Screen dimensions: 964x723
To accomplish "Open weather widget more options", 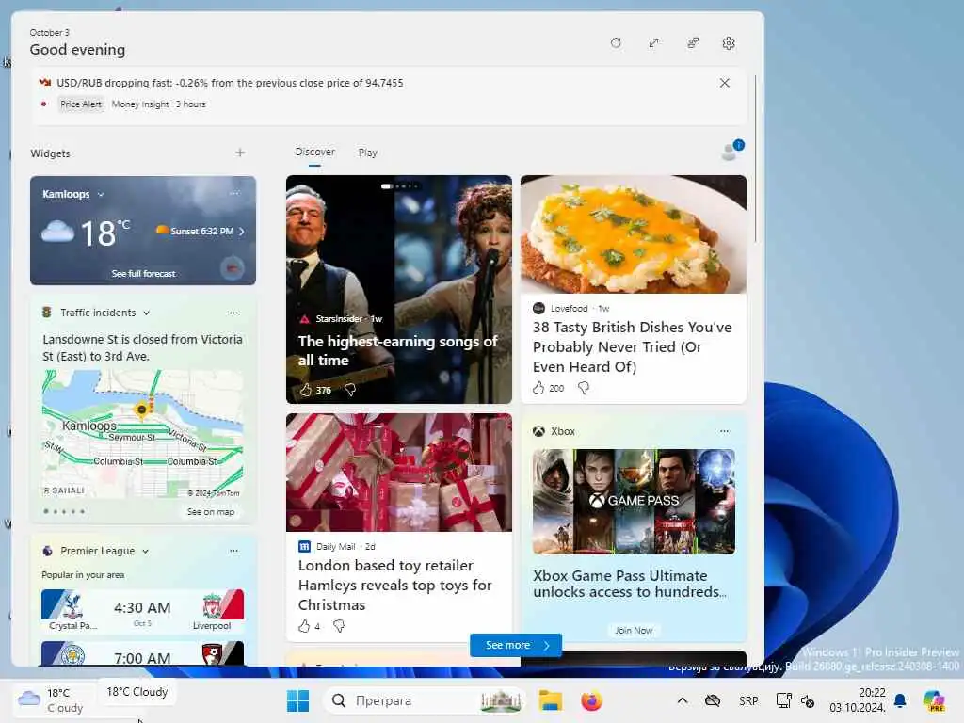I will click(x=234, y=193).
